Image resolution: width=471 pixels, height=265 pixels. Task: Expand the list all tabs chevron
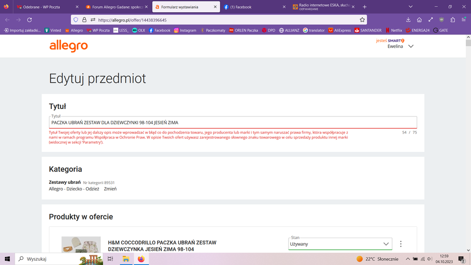pos(411,7)
